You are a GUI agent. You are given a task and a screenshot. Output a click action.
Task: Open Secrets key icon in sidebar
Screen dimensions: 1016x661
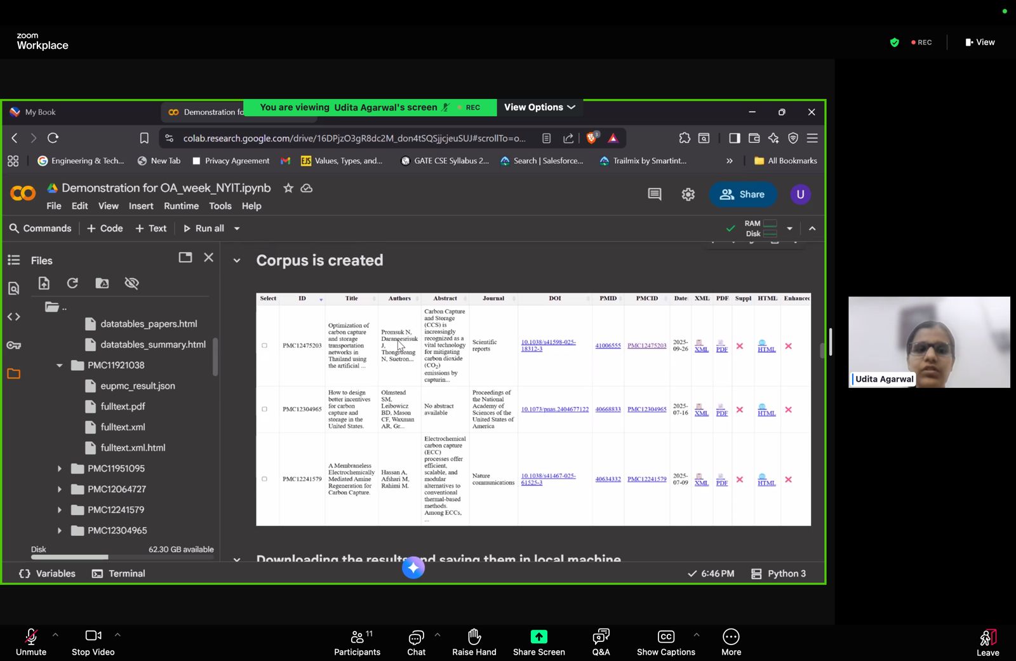click(x=13, y=345)
